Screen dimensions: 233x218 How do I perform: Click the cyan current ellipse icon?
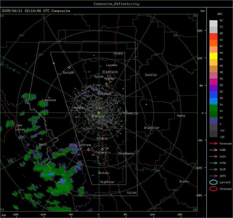(213, 182)
